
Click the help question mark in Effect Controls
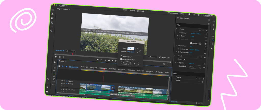coord(209,20)
